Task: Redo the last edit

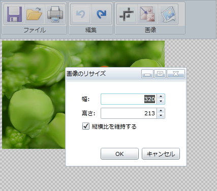Action: pos(101,14)
